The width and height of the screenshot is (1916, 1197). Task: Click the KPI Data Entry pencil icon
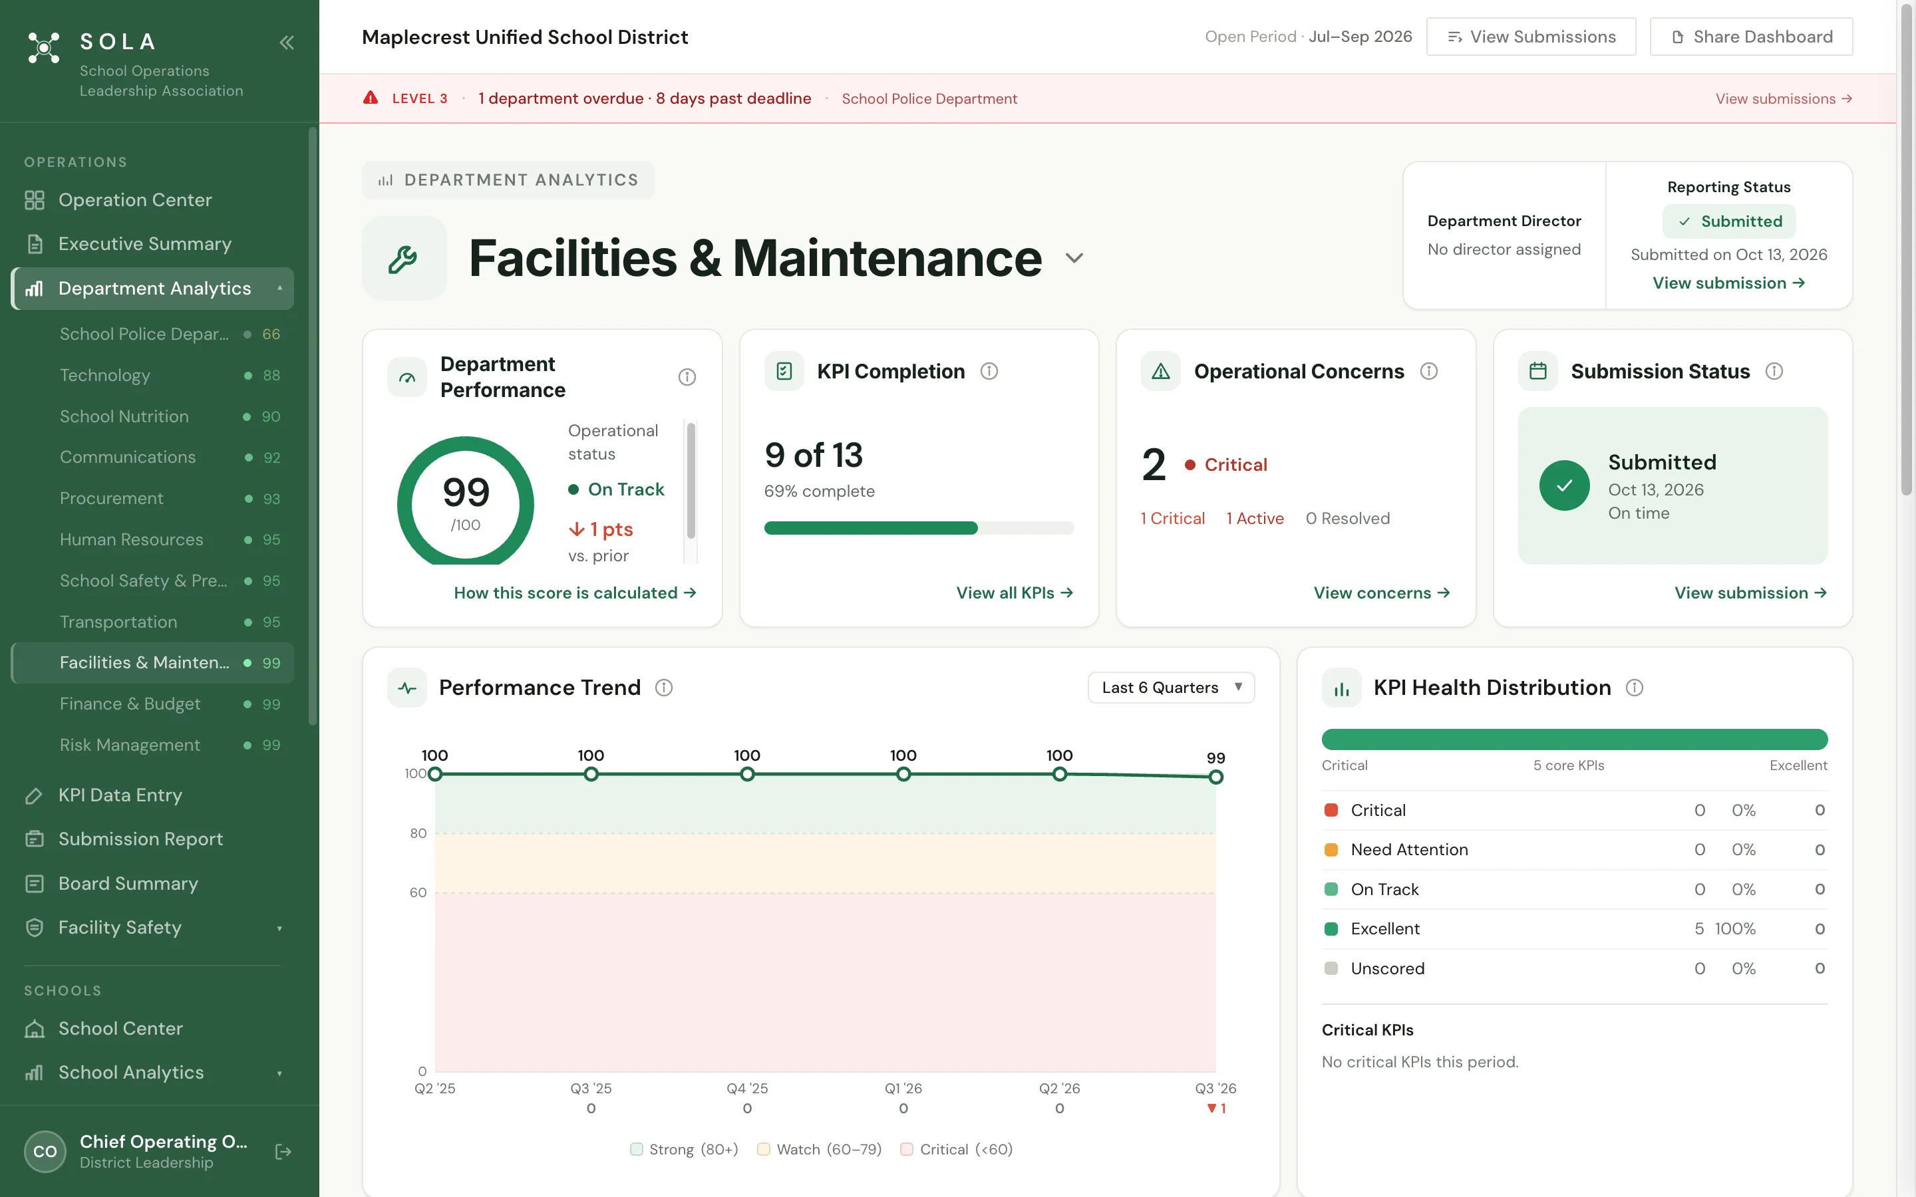[x=34, y=795]
